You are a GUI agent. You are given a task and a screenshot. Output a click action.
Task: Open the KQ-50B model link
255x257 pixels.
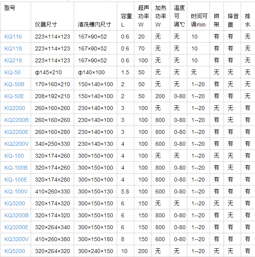[x=14, y=84]
